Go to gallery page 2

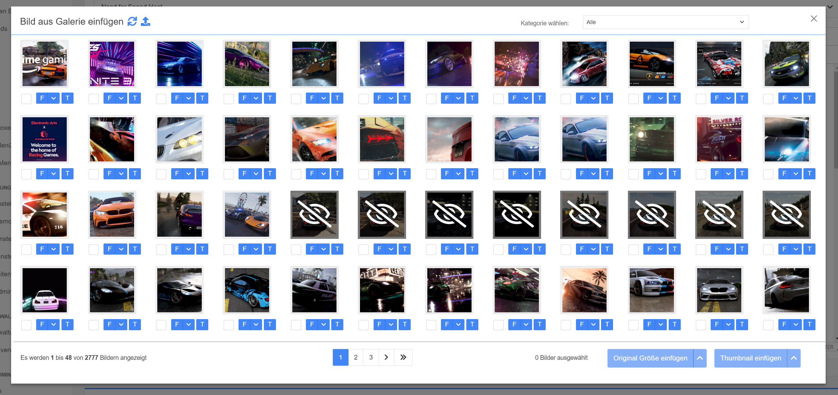pos(356,357)
